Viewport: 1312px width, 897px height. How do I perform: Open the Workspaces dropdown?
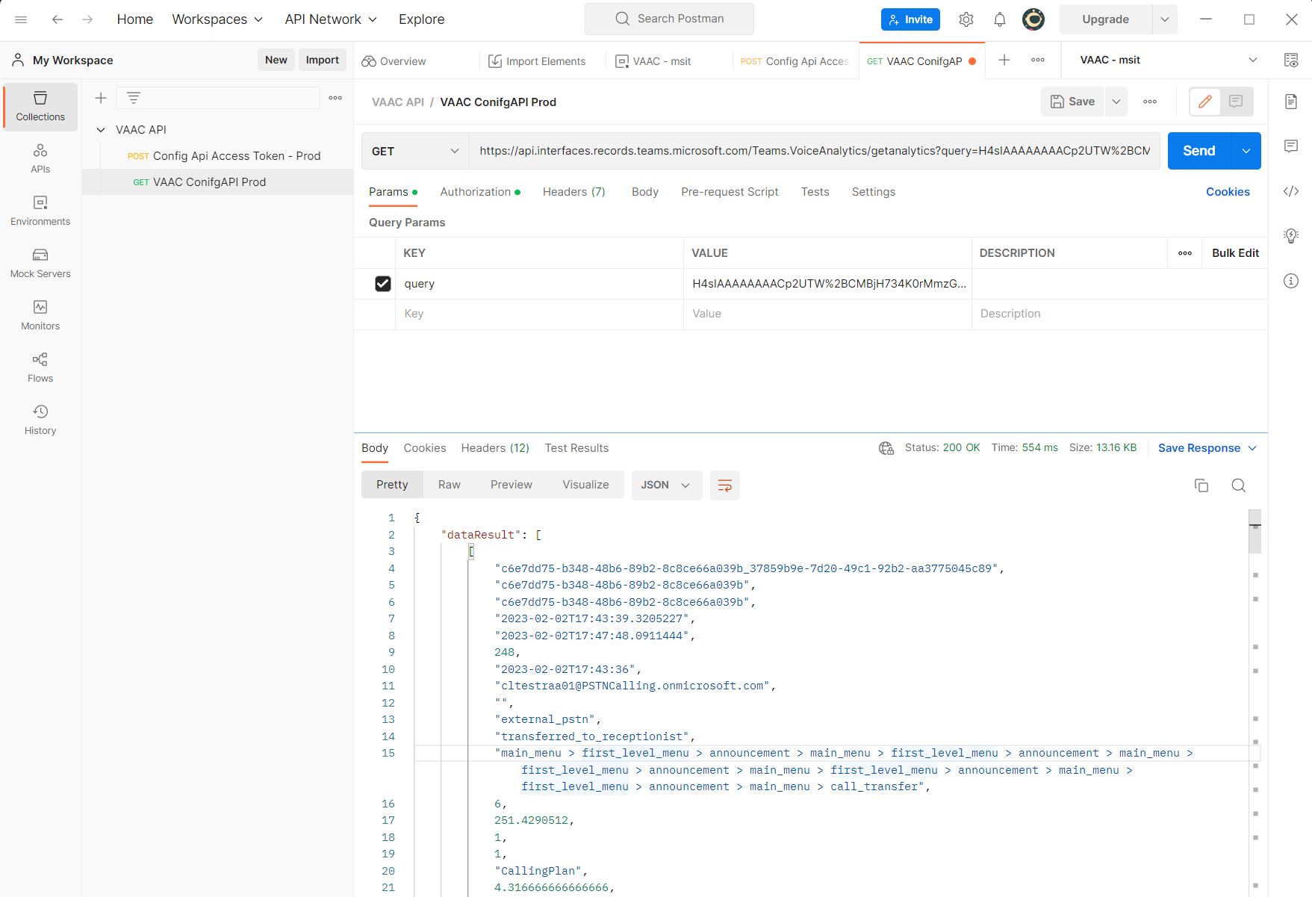[217, 19]
